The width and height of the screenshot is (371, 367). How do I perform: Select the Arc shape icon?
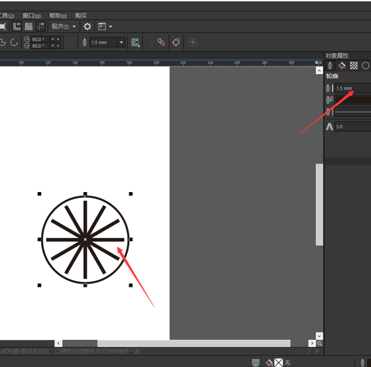tap(14, 42)
